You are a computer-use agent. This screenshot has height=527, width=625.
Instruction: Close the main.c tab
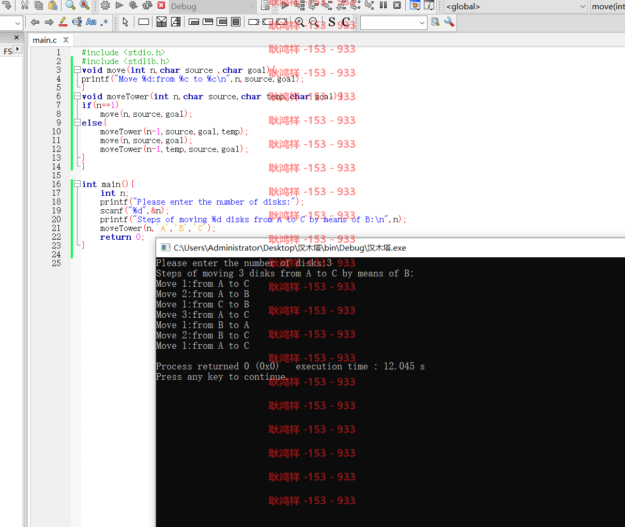coord(66,40)
